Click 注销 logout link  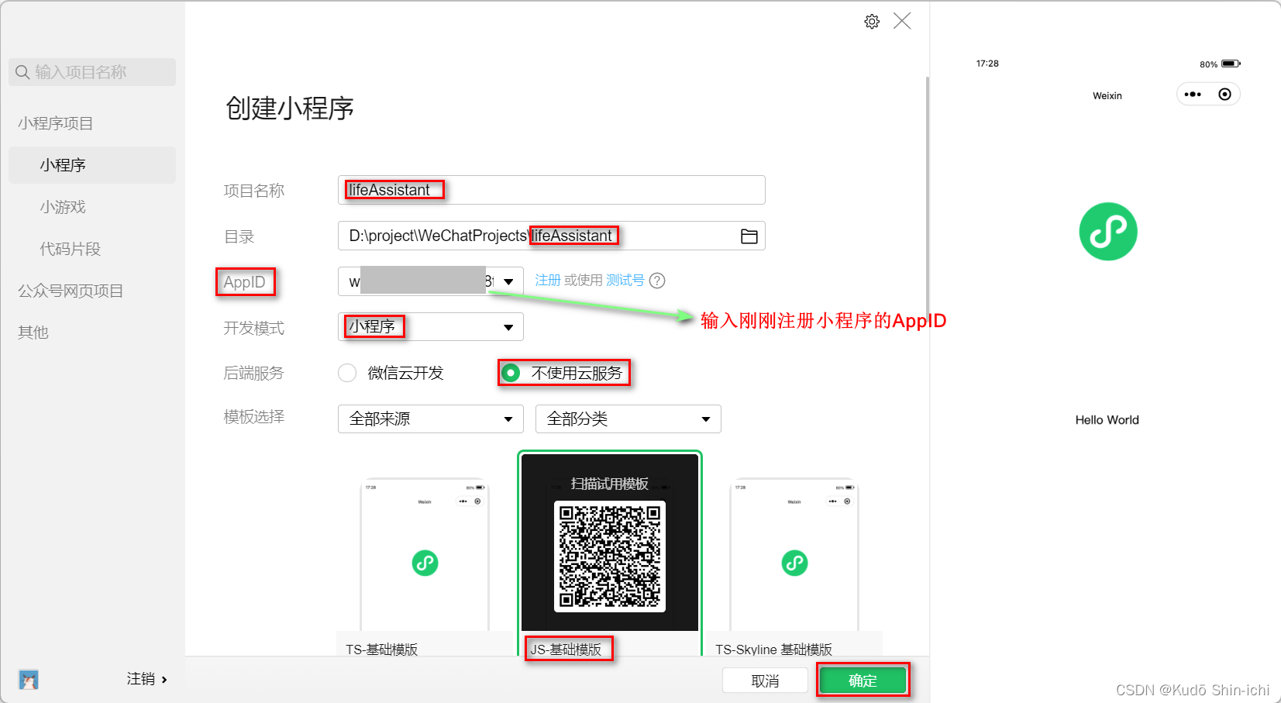click(141, 679)
